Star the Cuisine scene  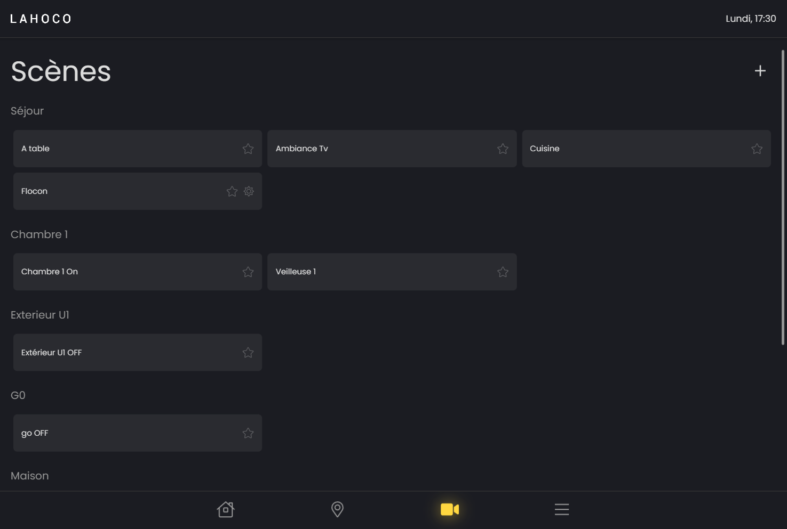pos(757,149)
